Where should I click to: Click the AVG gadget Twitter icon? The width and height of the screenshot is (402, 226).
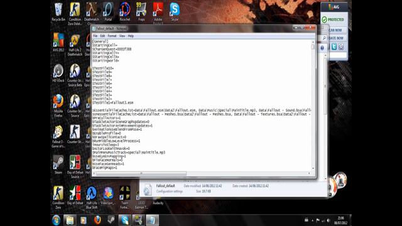click(334, 46)
